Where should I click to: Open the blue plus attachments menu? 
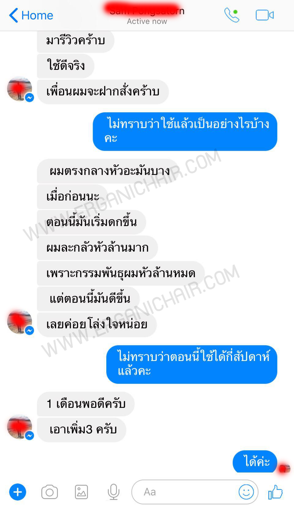18,492
